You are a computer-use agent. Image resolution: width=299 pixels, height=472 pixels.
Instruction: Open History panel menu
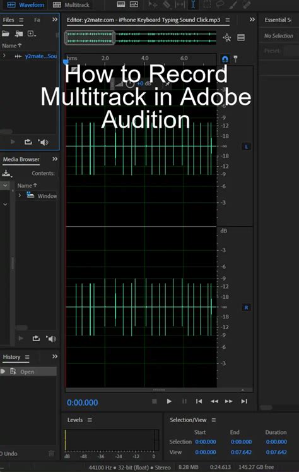coord(27,357)
